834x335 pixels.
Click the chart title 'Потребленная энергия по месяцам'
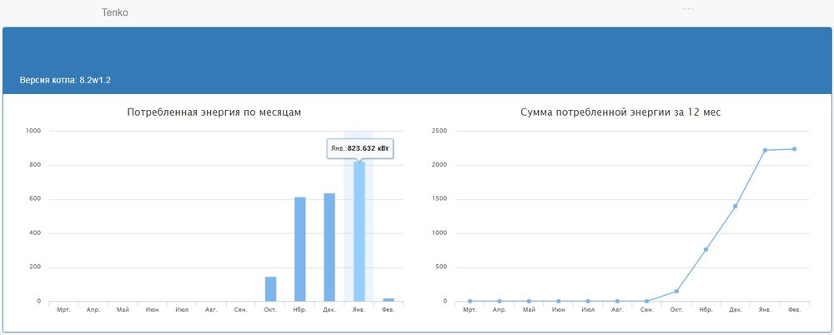click(x=214, y=112)
